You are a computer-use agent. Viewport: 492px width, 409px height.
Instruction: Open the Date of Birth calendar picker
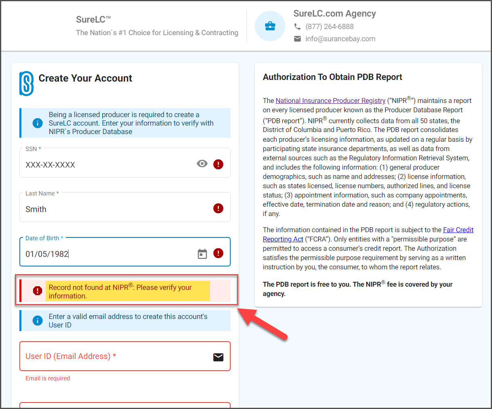[202, 254]
